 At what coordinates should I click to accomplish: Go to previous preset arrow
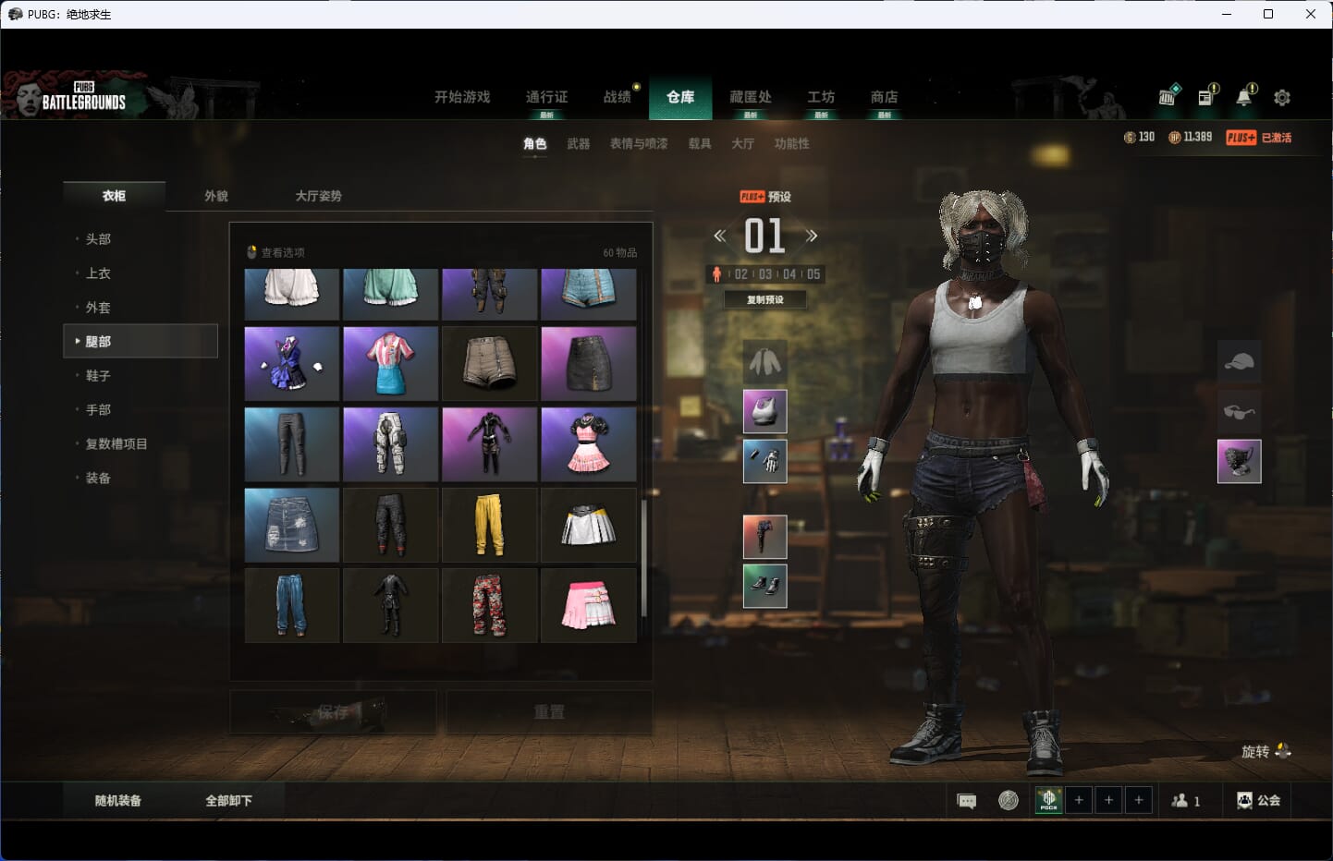point(719,236)
